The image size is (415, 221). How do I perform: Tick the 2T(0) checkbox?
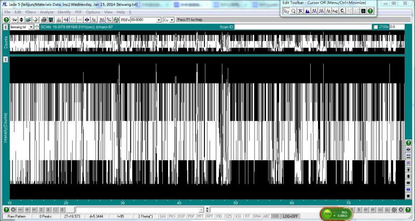(x=376, y=27)
